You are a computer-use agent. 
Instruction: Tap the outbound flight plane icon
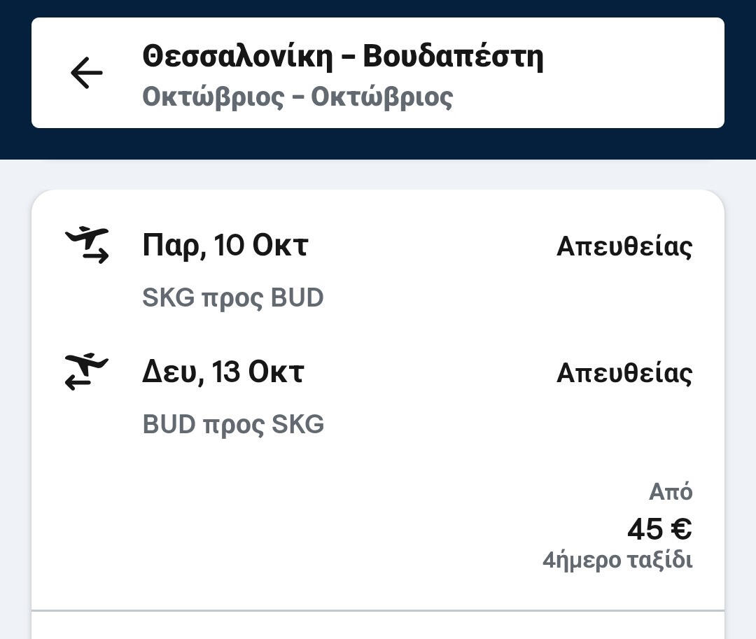(x=87, y=245)
